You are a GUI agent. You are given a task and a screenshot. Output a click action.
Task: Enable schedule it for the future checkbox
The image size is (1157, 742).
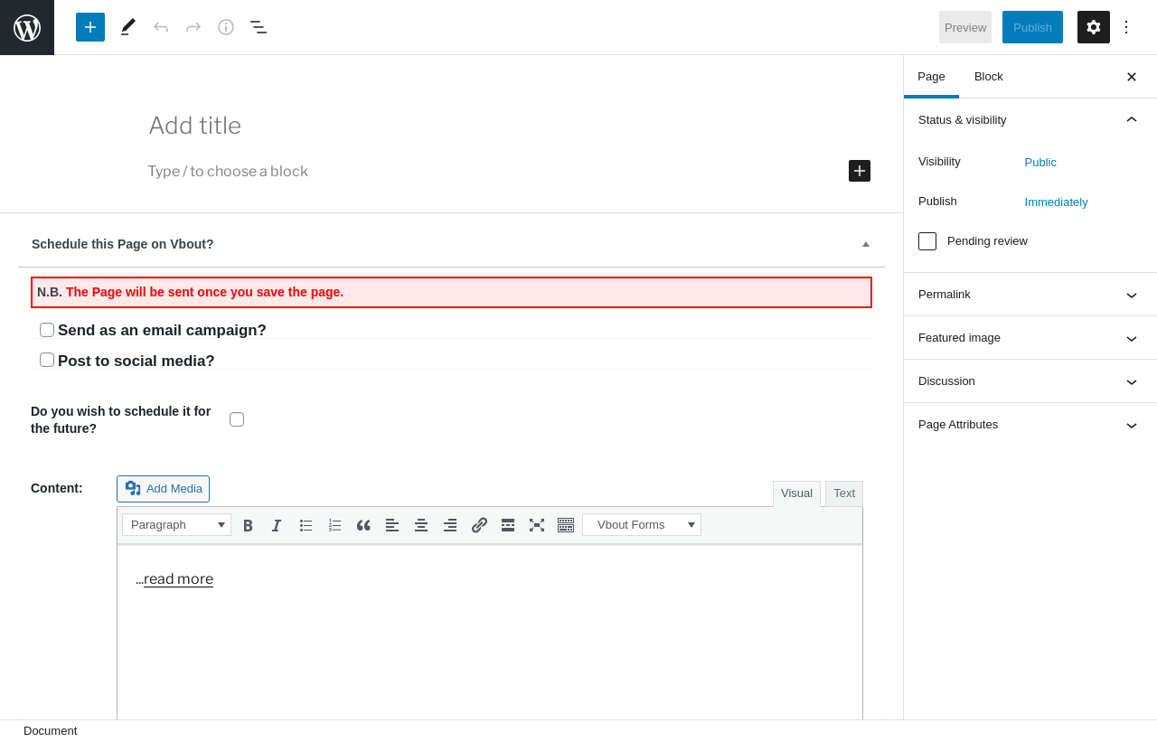point(237,419)
